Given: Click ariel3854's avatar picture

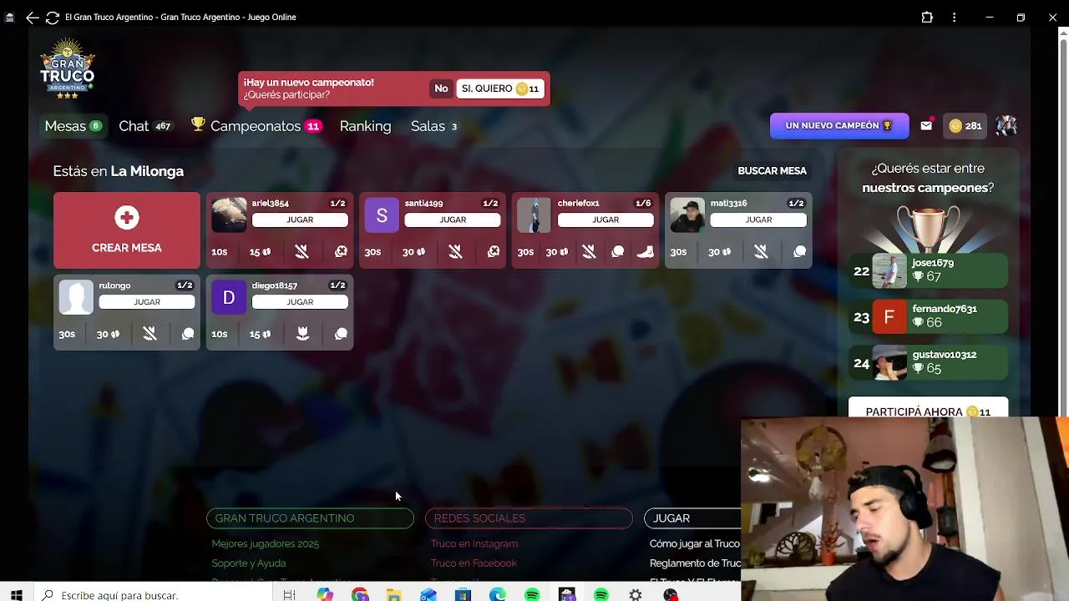Looking at the screenshot, I should pos(229,215).
